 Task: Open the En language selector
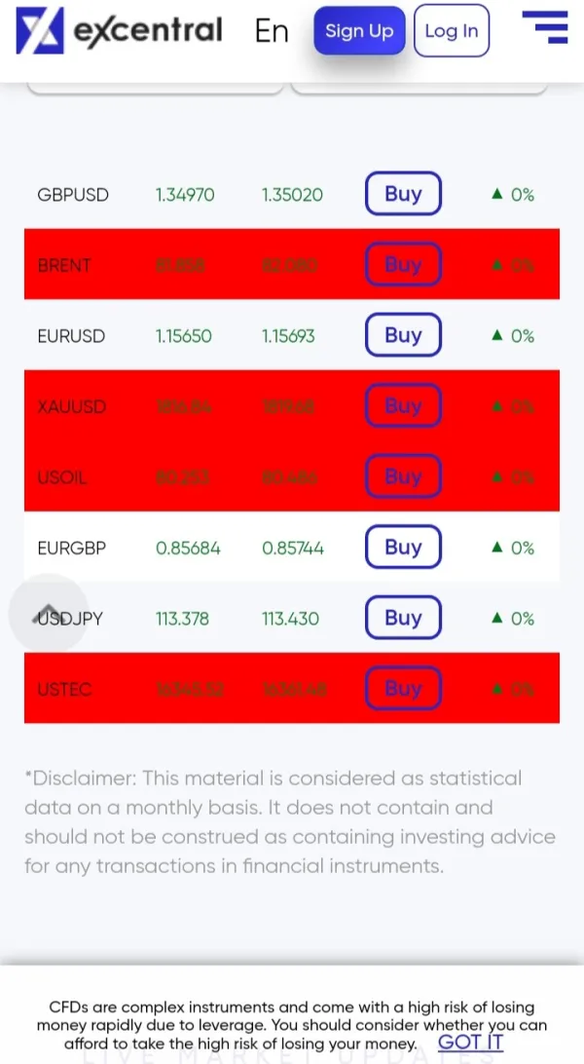tap(272, 31)
